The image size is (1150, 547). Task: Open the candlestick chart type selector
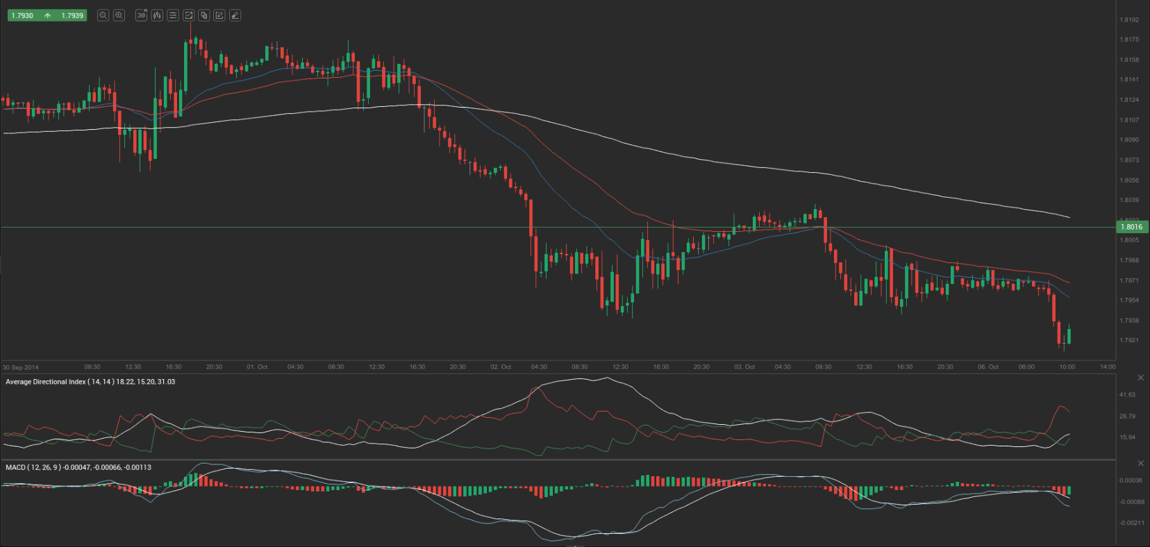157,15
